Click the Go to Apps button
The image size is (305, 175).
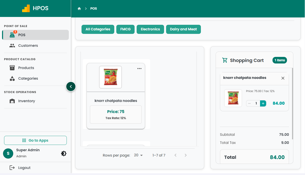[35, 140]
